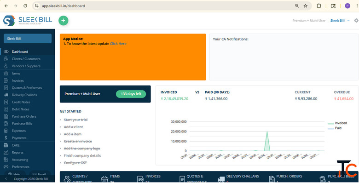Toggle the Invoiced series in chart legend
Screen dimensions: 359x183
click(337, 123)
